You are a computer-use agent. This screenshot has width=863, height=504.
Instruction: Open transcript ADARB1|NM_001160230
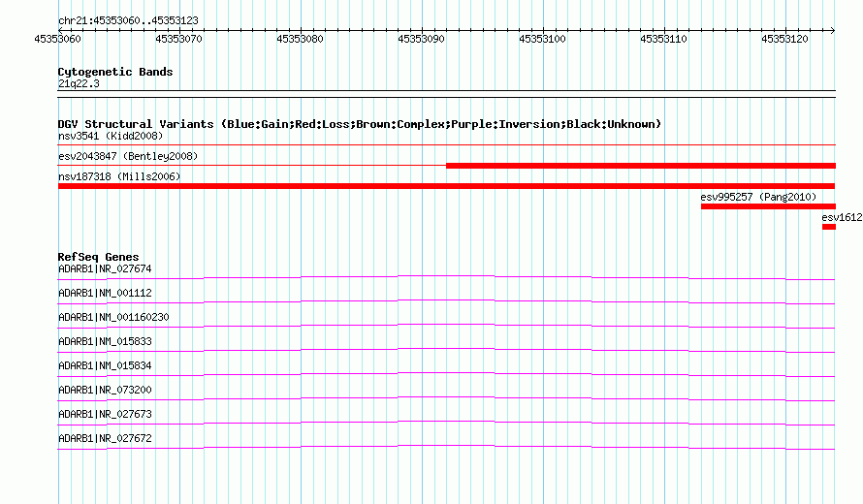coord(113,318)
